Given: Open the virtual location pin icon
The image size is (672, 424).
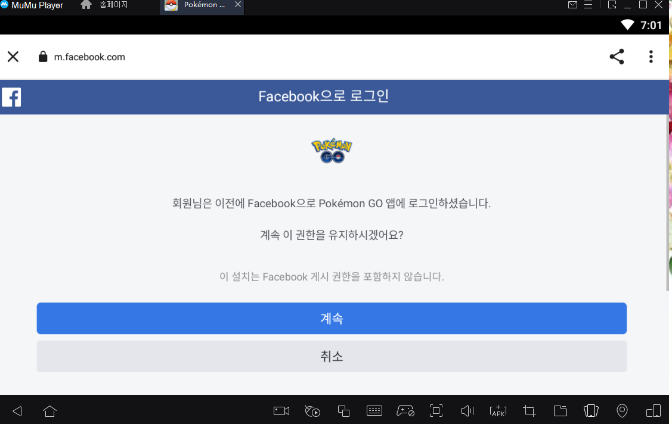Looking at the screenshot, I should [x=622, y=411].
